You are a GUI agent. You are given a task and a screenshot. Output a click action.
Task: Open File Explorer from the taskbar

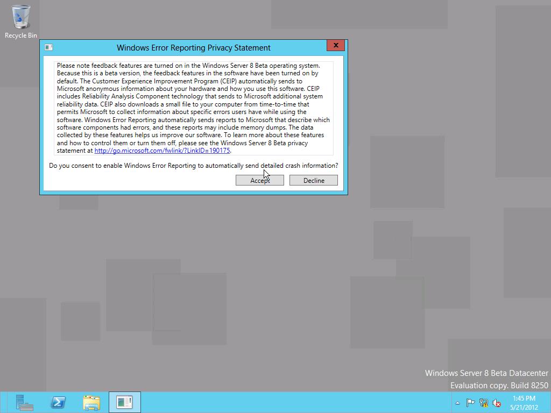point(91,402)
